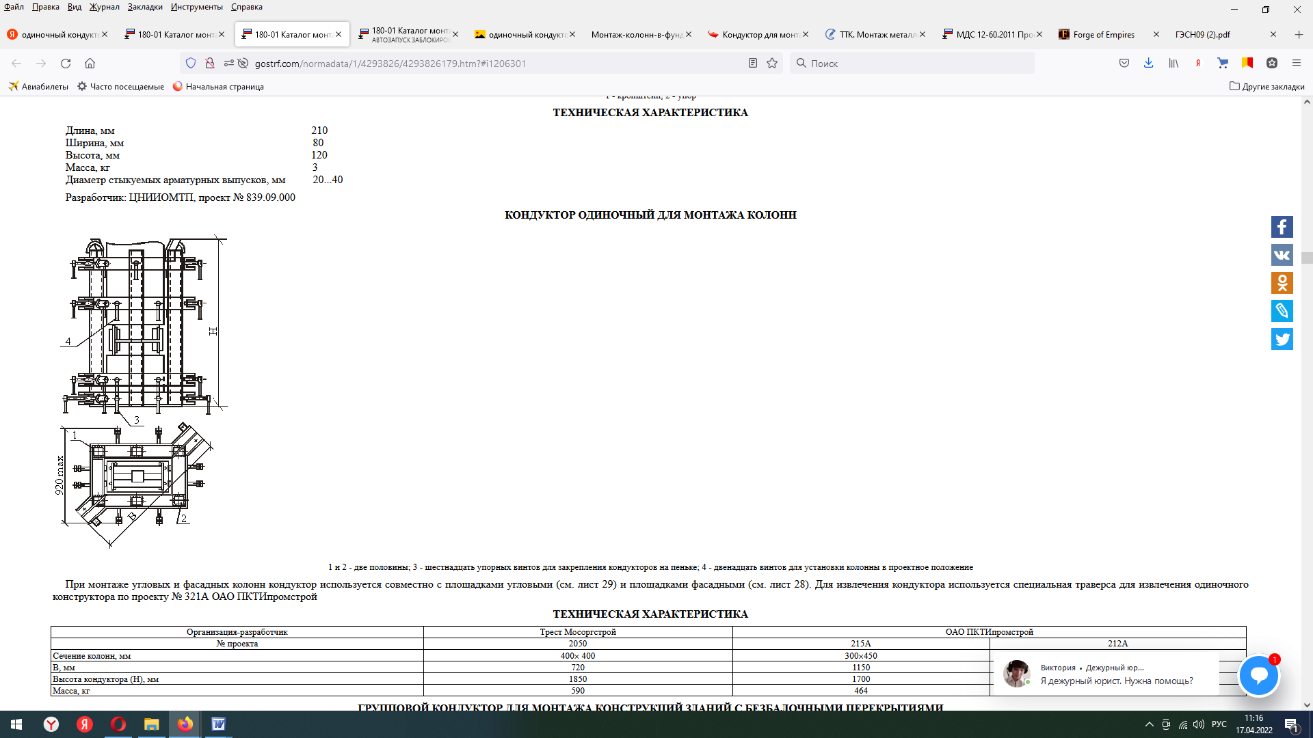The image size is (1313, 738).
Task: Close the ТК. Монтаж металл tab
Action: click(x=923, y=34)
